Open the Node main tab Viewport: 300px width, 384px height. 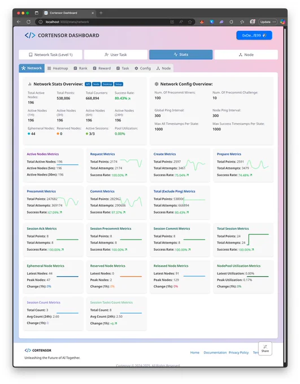[246, 55]
